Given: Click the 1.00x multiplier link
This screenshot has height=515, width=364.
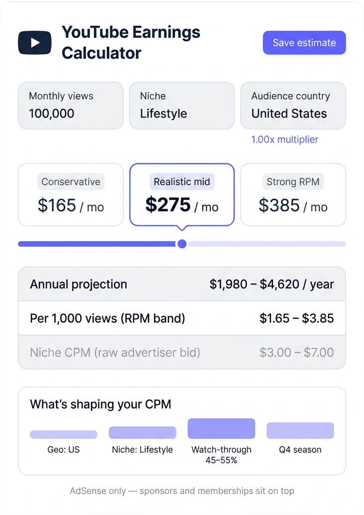Looking at the screenshot, I should click(284, 139).
